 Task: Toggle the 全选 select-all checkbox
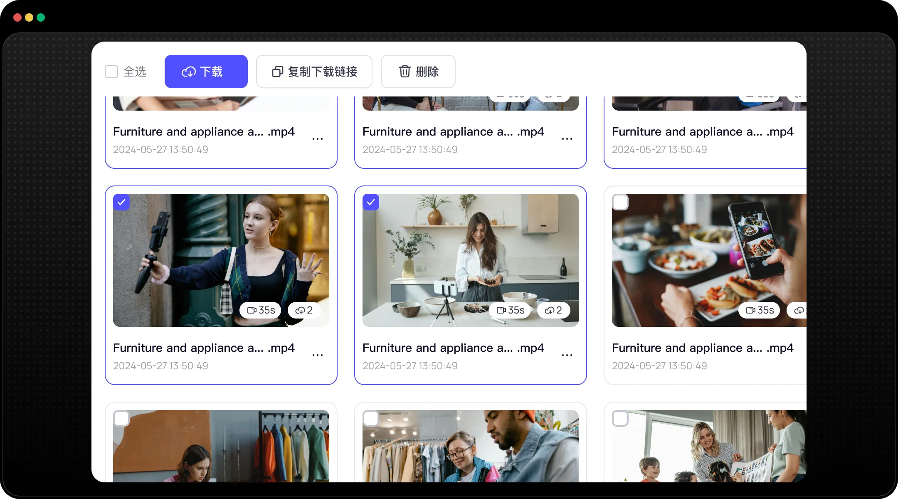(x=111, y=72)
